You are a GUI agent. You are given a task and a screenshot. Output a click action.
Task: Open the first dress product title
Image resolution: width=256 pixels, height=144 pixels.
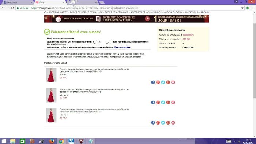[94, 70]
